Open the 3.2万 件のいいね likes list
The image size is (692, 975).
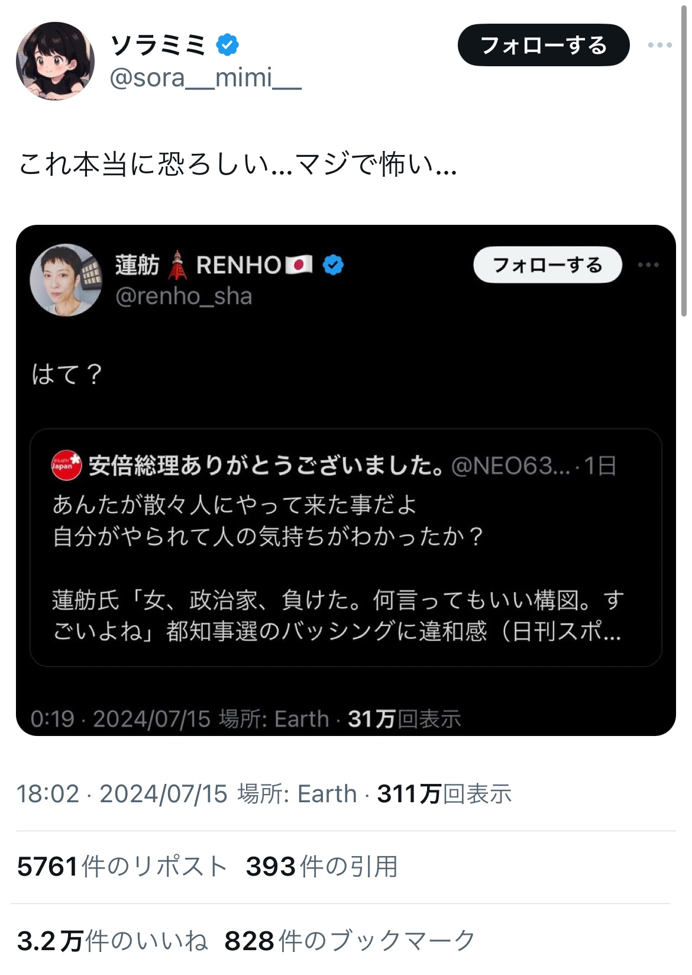(x=112, y=941)
